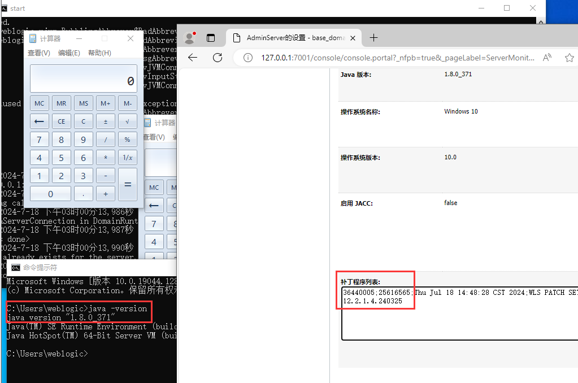
Task: Click square root key
Action: coord(128,121)
